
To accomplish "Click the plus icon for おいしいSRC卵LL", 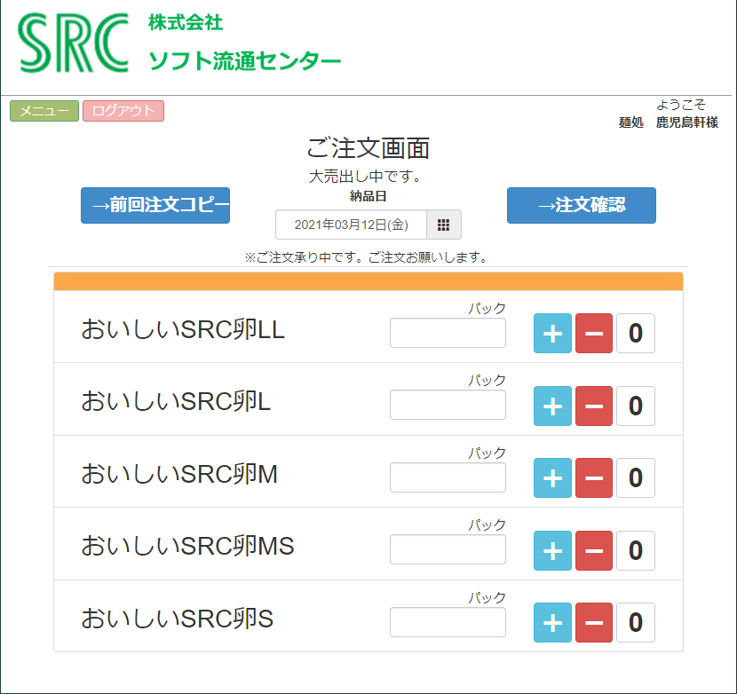I will point(552,334).
